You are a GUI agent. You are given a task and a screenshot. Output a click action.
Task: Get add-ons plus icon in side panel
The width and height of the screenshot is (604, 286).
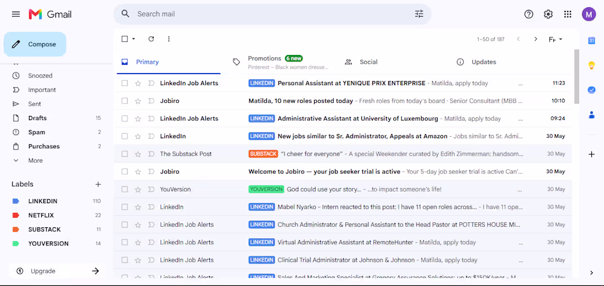[x=592, y=154]
